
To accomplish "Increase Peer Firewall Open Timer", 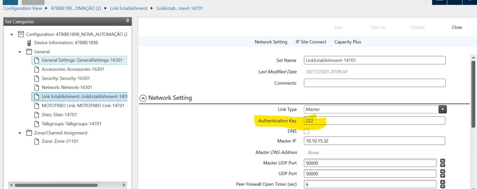I will coord(443,182).
